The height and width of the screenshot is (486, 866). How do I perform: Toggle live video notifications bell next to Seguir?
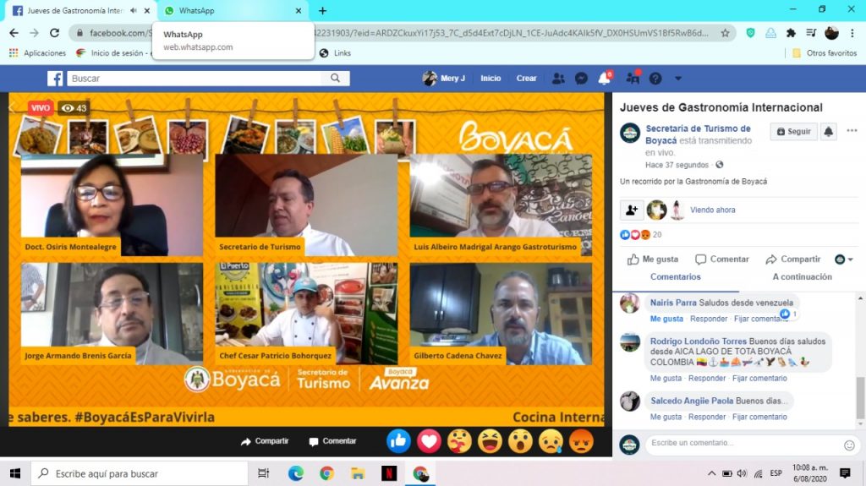829,132
